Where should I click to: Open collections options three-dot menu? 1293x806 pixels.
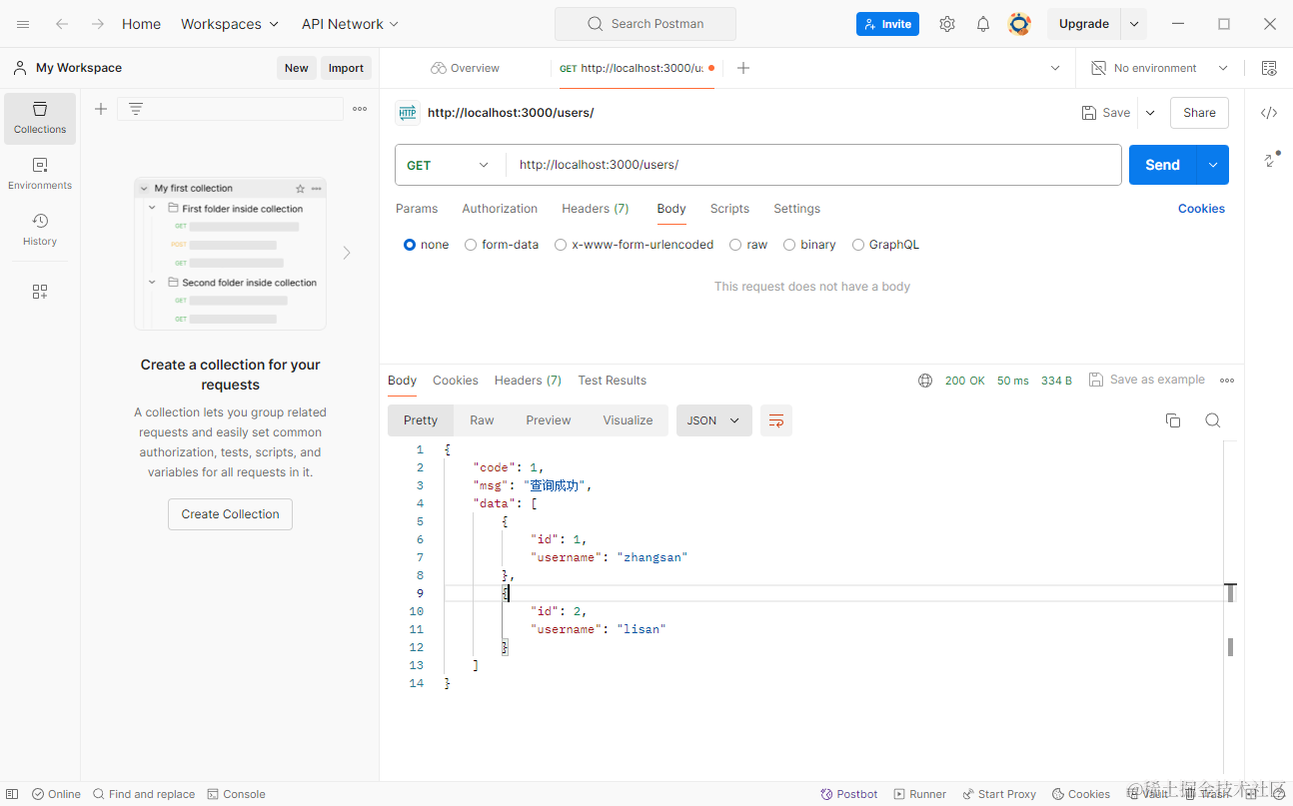360,109
